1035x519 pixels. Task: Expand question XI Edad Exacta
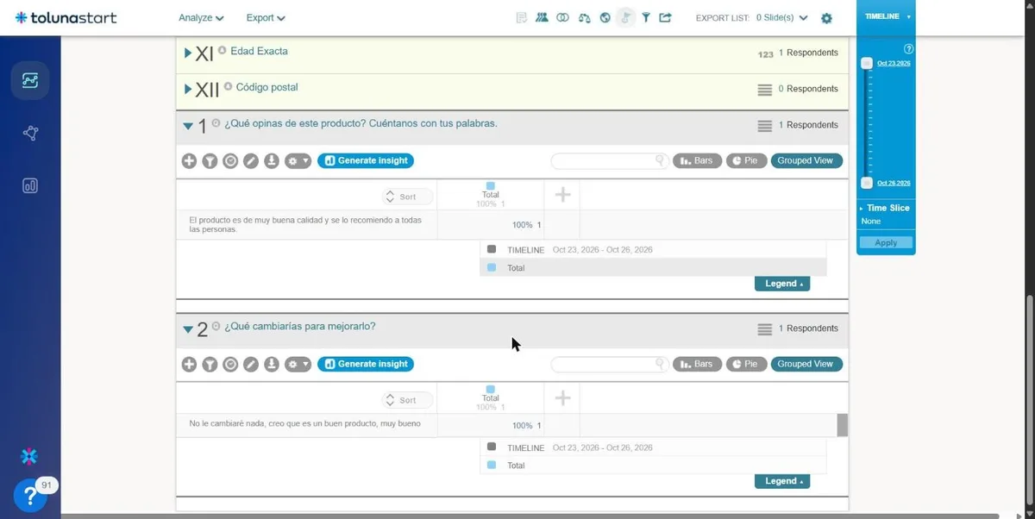(188, 53)
